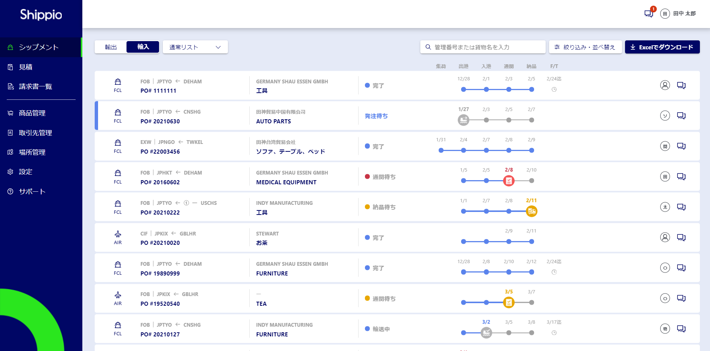This screenshot has width=710, height=351.
Task: Open the notification chat icon in header
Action: pyautogui.click(x=649, y=13)
